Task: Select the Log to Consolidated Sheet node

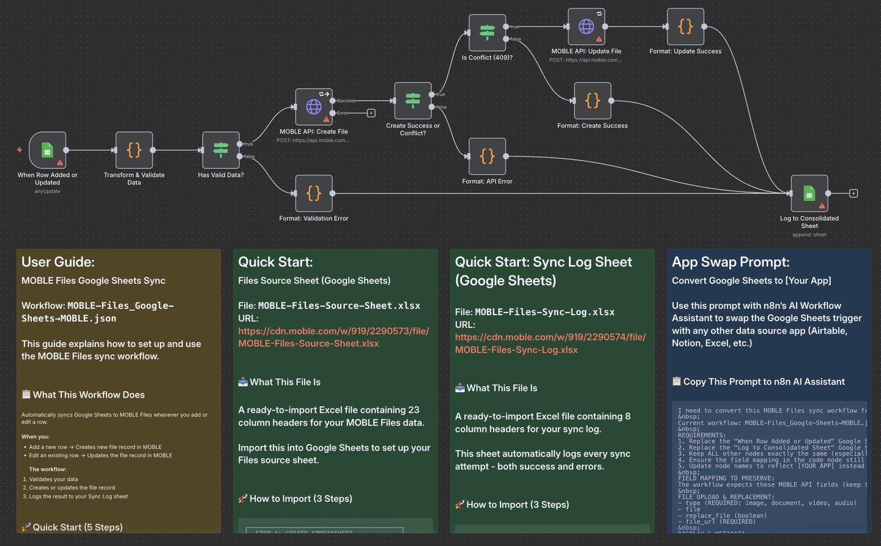Action: point(809,194)
